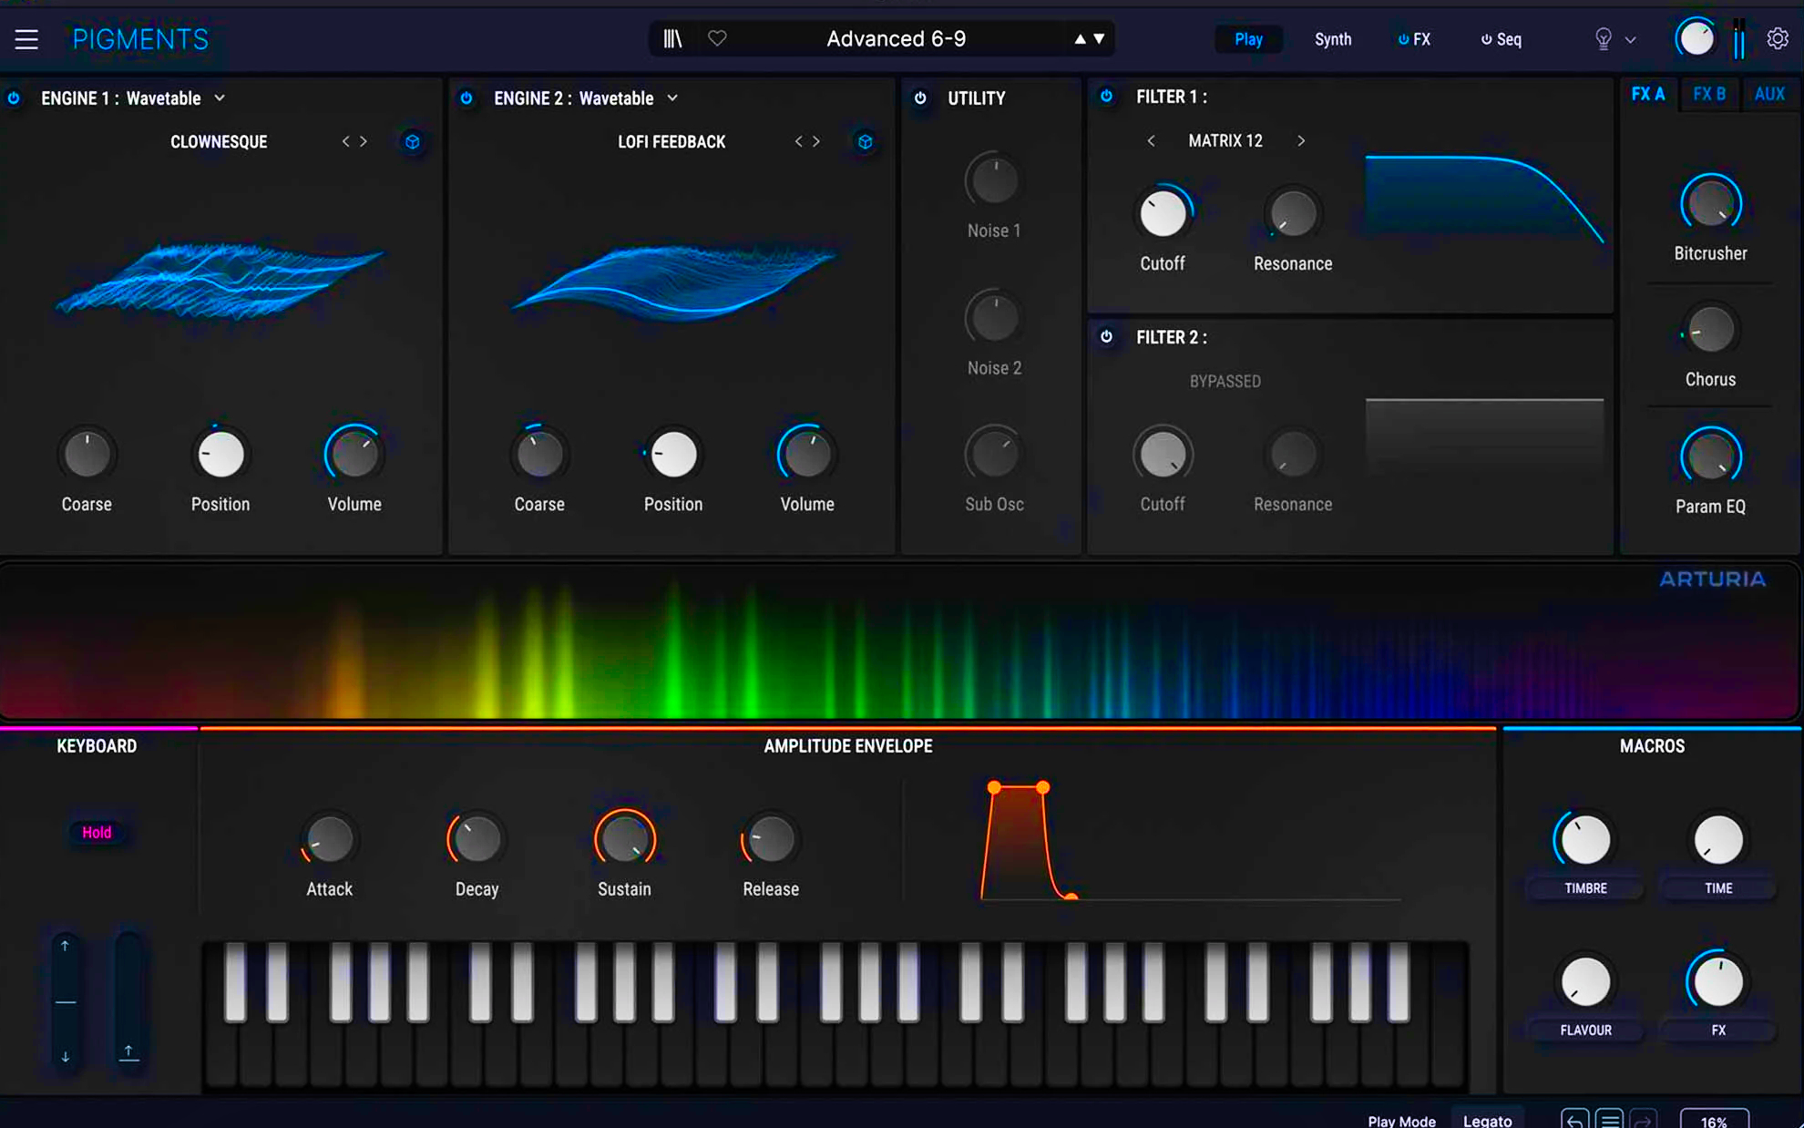The height and width of the screenshot is (1128, 1804).
Task: Favorite the preset with heart icon
Action: coord(717,38)
